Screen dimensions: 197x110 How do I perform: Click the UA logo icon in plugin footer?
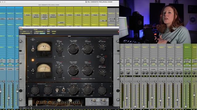(21, 108)
